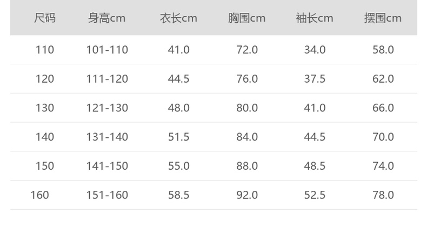Click garment length 58.5 cell
Viewport: 427px width, 233px height.
179,195
